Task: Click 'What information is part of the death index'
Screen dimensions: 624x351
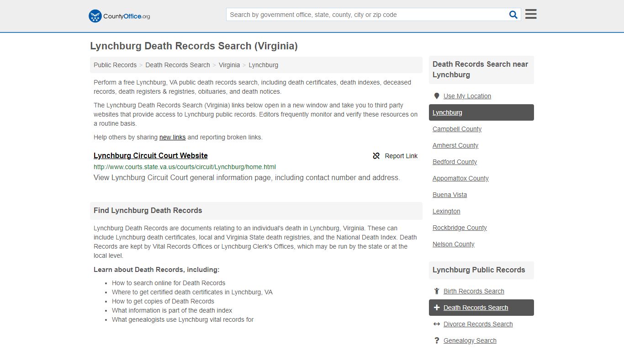Action: click(x=172, y=310)
